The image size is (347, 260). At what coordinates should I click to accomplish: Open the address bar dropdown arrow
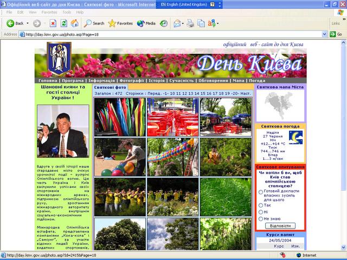[324, 34]
